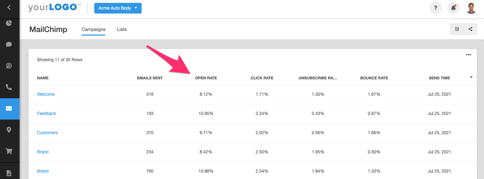Toggle sort arrow next to Send Time
Screen dimensions: 484x179
click(x=471, y=77)
